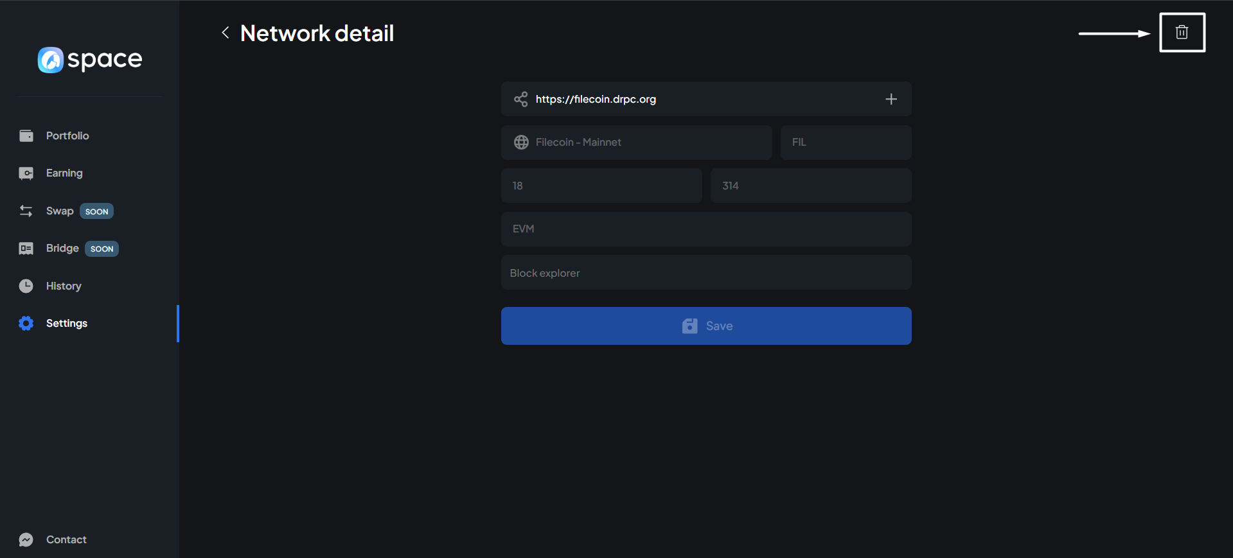Open the Earning section

[64, 173]
